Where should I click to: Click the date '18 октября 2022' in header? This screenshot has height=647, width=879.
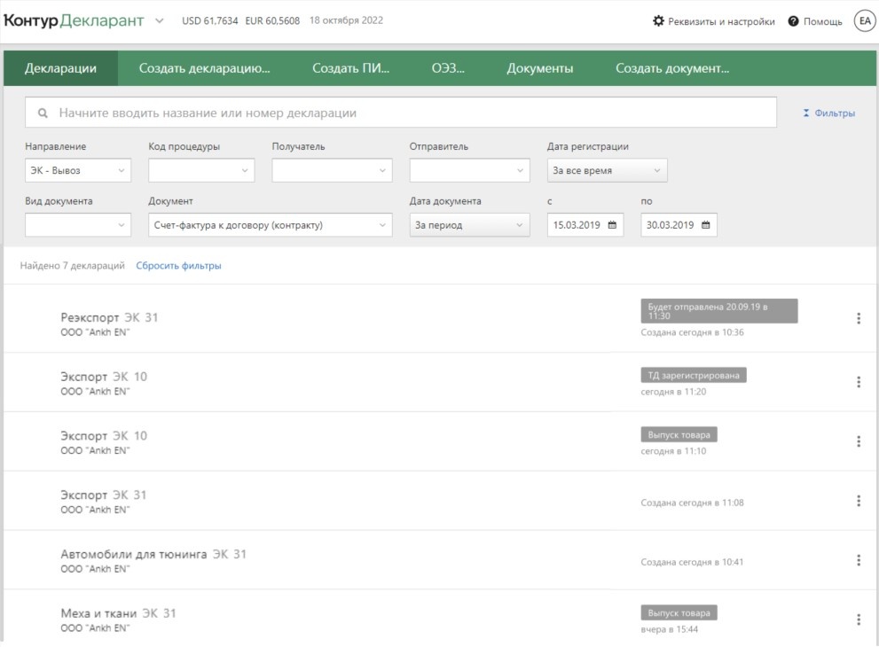[347, 20]
